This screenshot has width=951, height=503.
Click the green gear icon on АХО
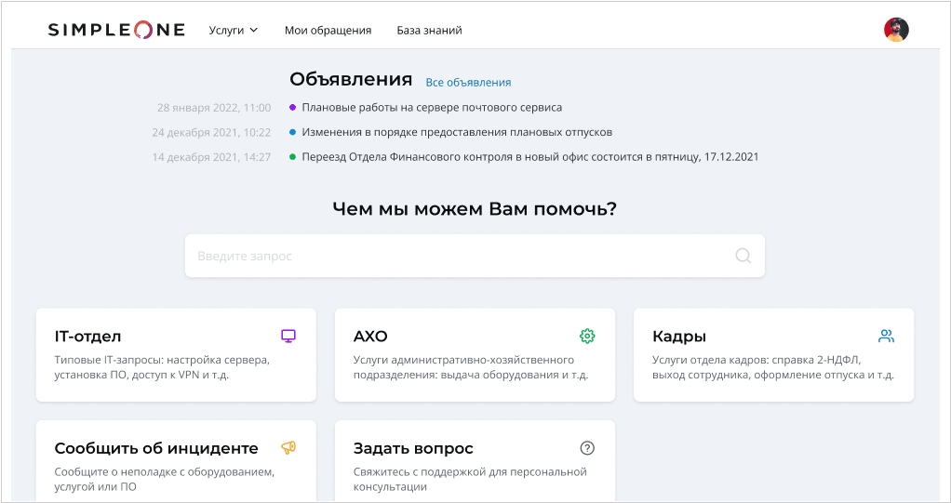coord(587,336)
